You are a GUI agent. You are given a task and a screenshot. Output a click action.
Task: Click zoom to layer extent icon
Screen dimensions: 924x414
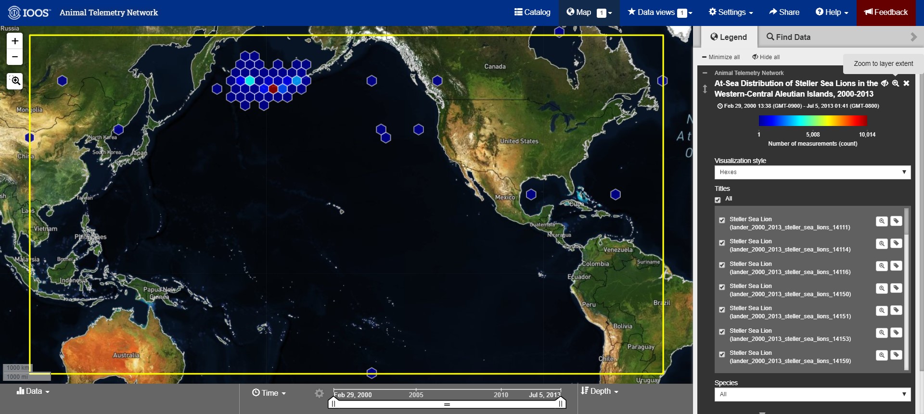click(x=895, y=83)
